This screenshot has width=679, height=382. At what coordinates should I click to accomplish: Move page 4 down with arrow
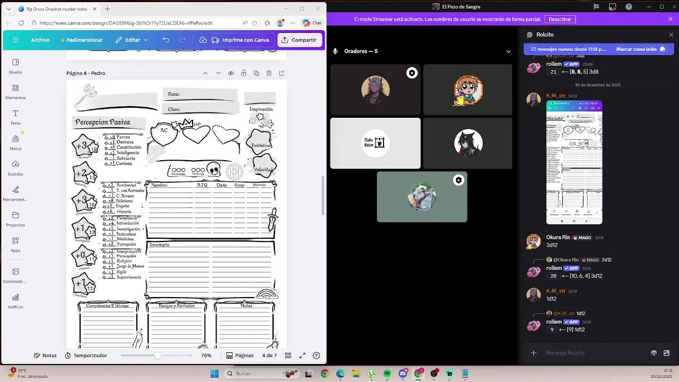pos(218,73)
